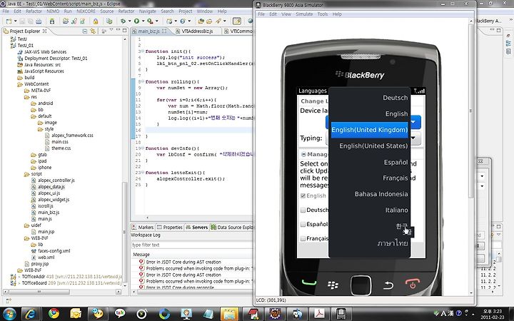Click the simulator window vertical scrollbar
Image resolution: width=514 pixels, height=321 pixels.
tap(471, 111)
